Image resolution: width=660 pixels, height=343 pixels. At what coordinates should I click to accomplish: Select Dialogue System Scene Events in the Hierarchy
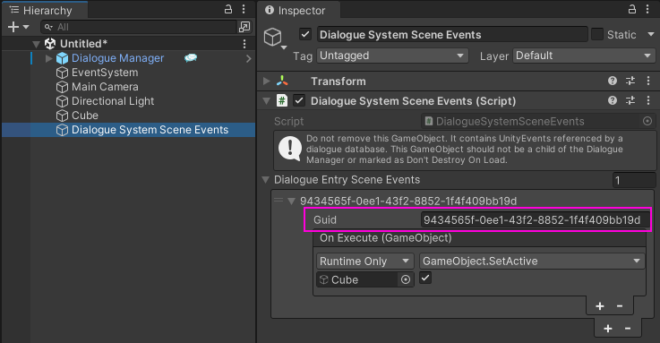150,130
